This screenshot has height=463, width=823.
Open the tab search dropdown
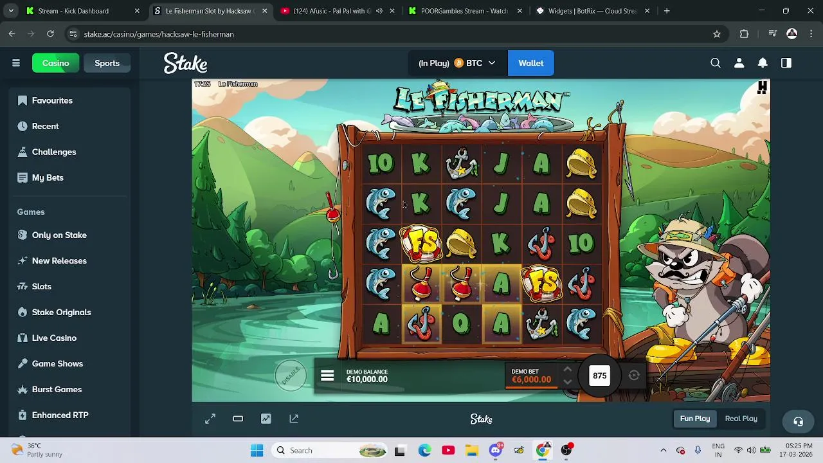[x=11, y=11]
